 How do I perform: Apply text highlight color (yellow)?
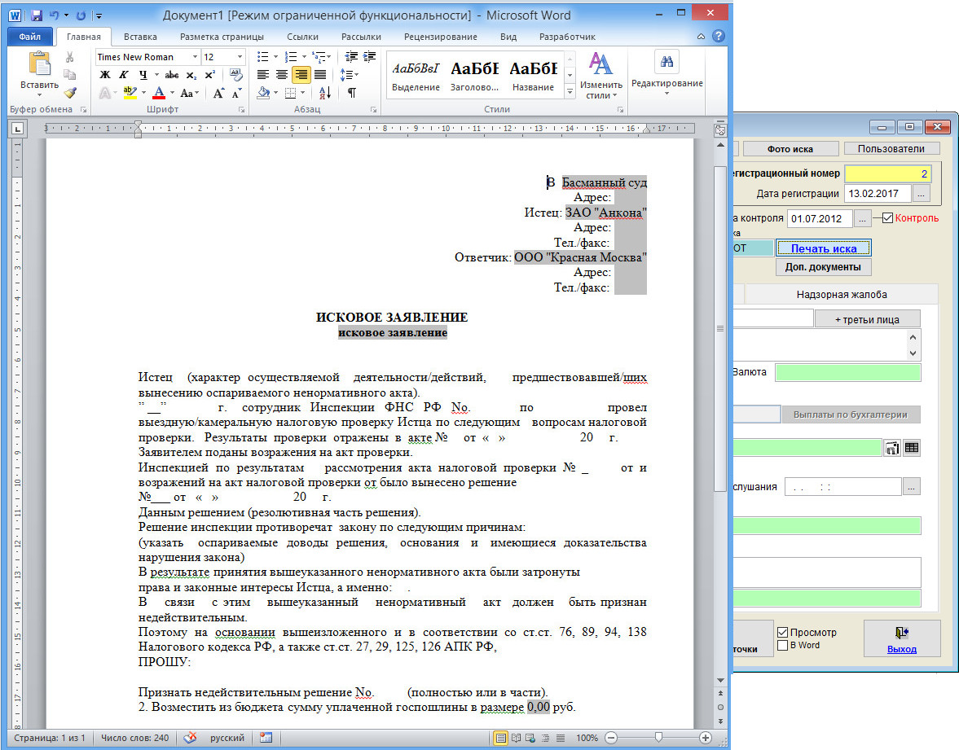(x=130, y=93)
